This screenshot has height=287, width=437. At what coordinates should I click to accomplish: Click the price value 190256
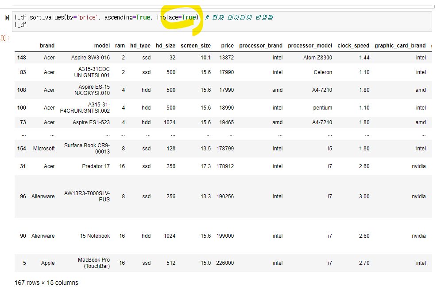tap(225, 196)
